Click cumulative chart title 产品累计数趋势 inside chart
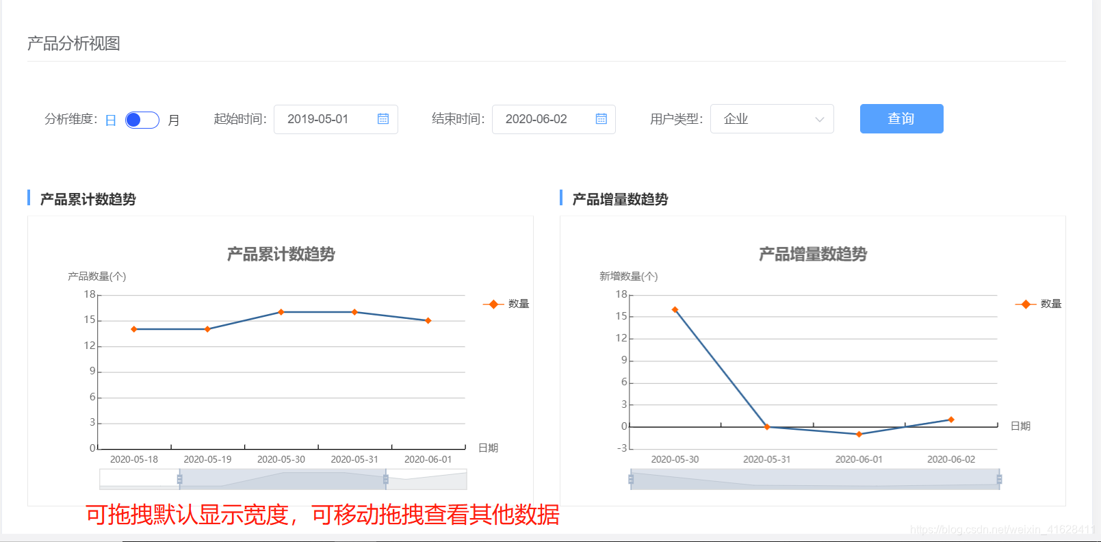Screen dimensions: 1101x542 coord(281,255)
